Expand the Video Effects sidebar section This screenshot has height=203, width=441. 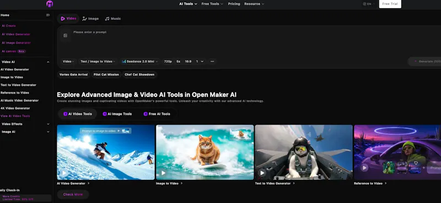pos(48,124)
